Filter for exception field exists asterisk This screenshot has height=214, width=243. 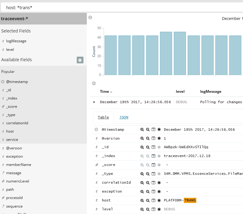(159, 192)
